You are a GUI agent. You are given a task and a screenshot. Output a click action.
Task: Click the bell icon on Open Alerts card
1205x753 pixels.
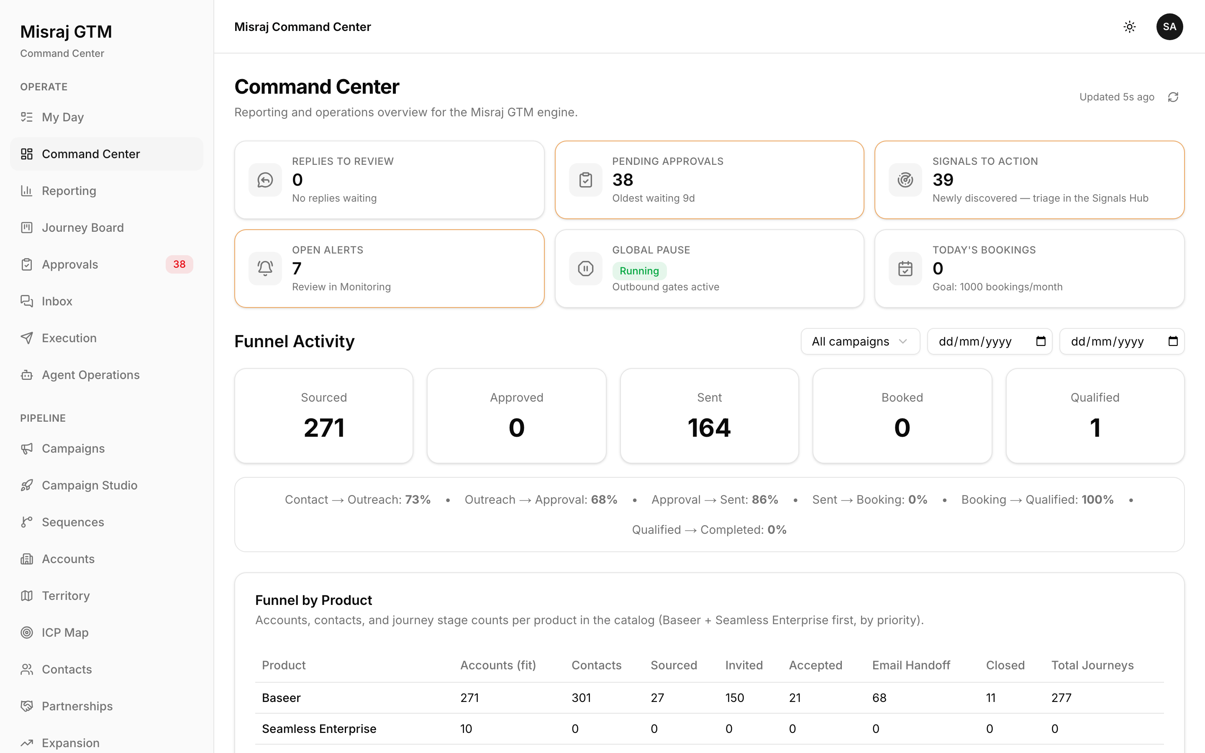[265, 269]
